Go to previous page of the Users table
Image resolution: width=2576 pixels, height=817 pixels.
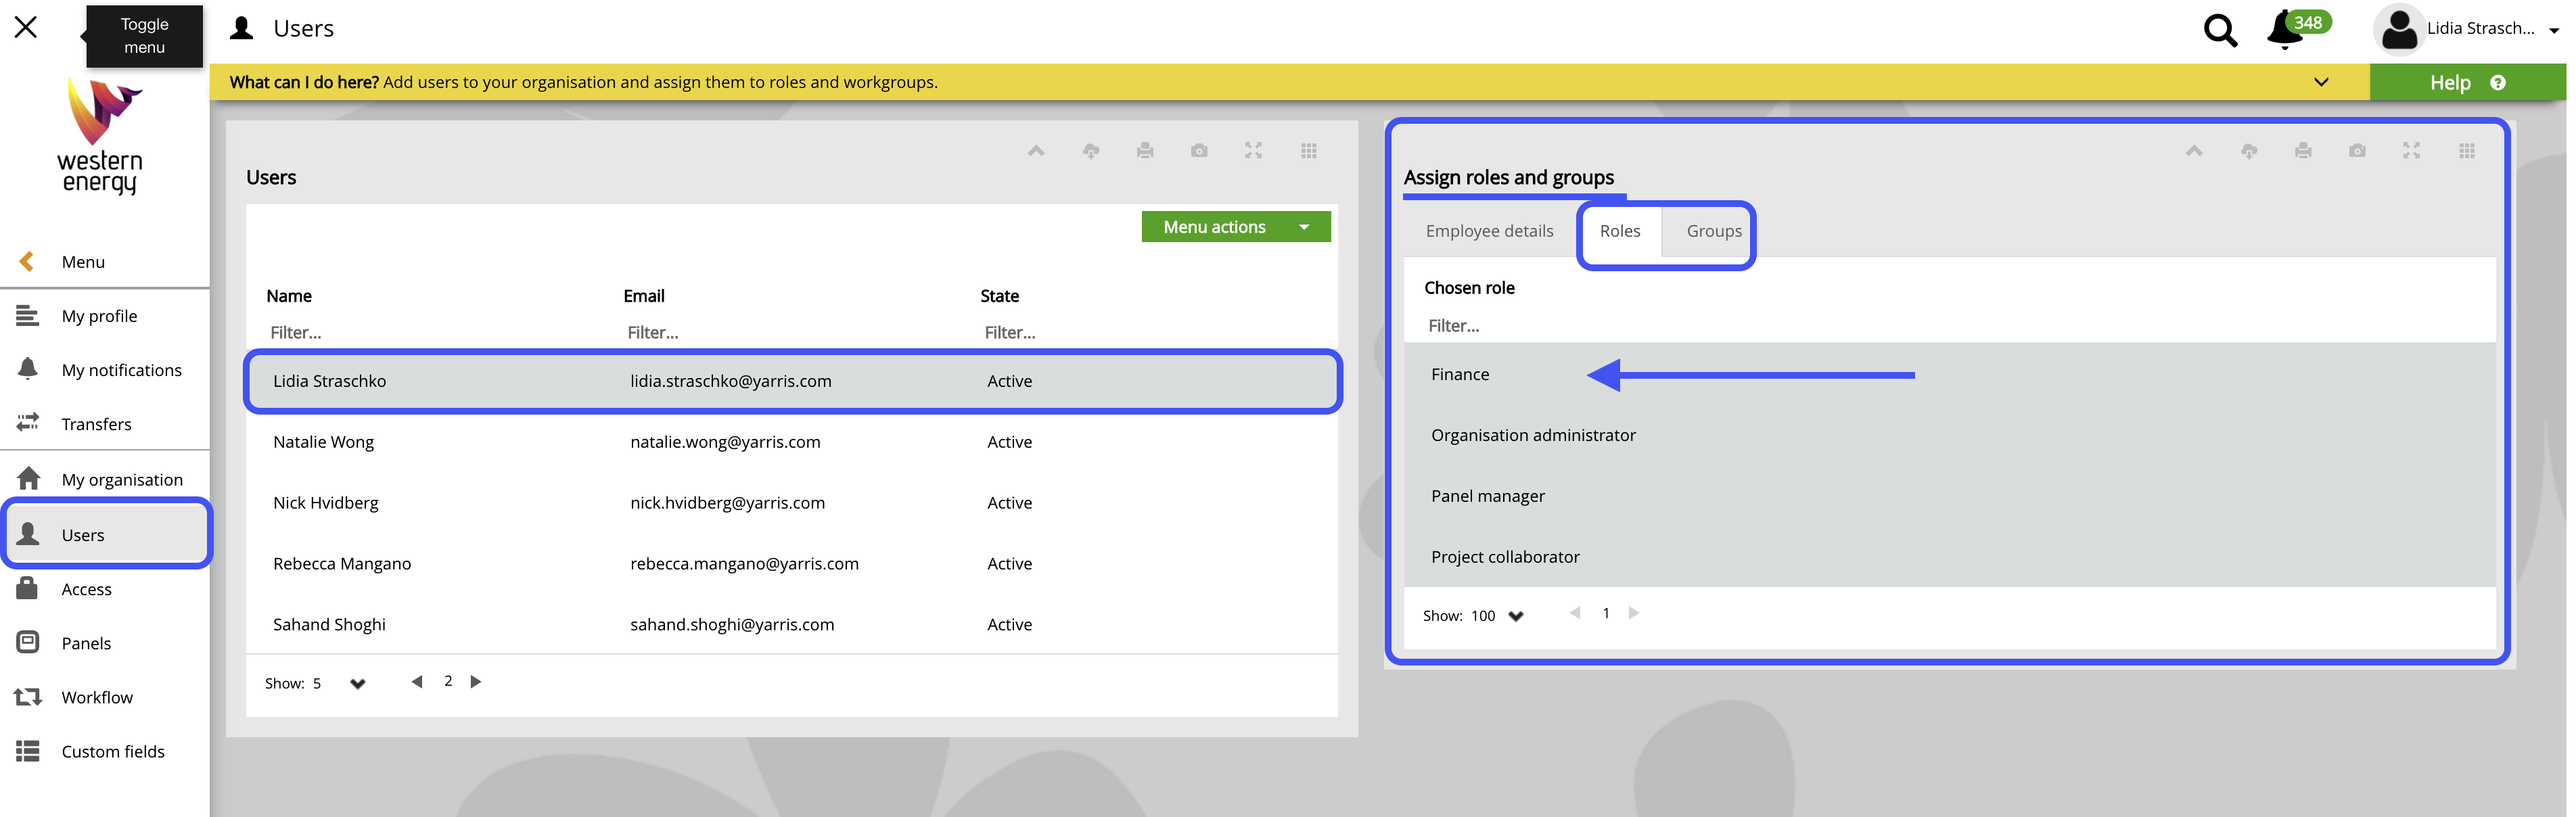click(x=417, y=682)
